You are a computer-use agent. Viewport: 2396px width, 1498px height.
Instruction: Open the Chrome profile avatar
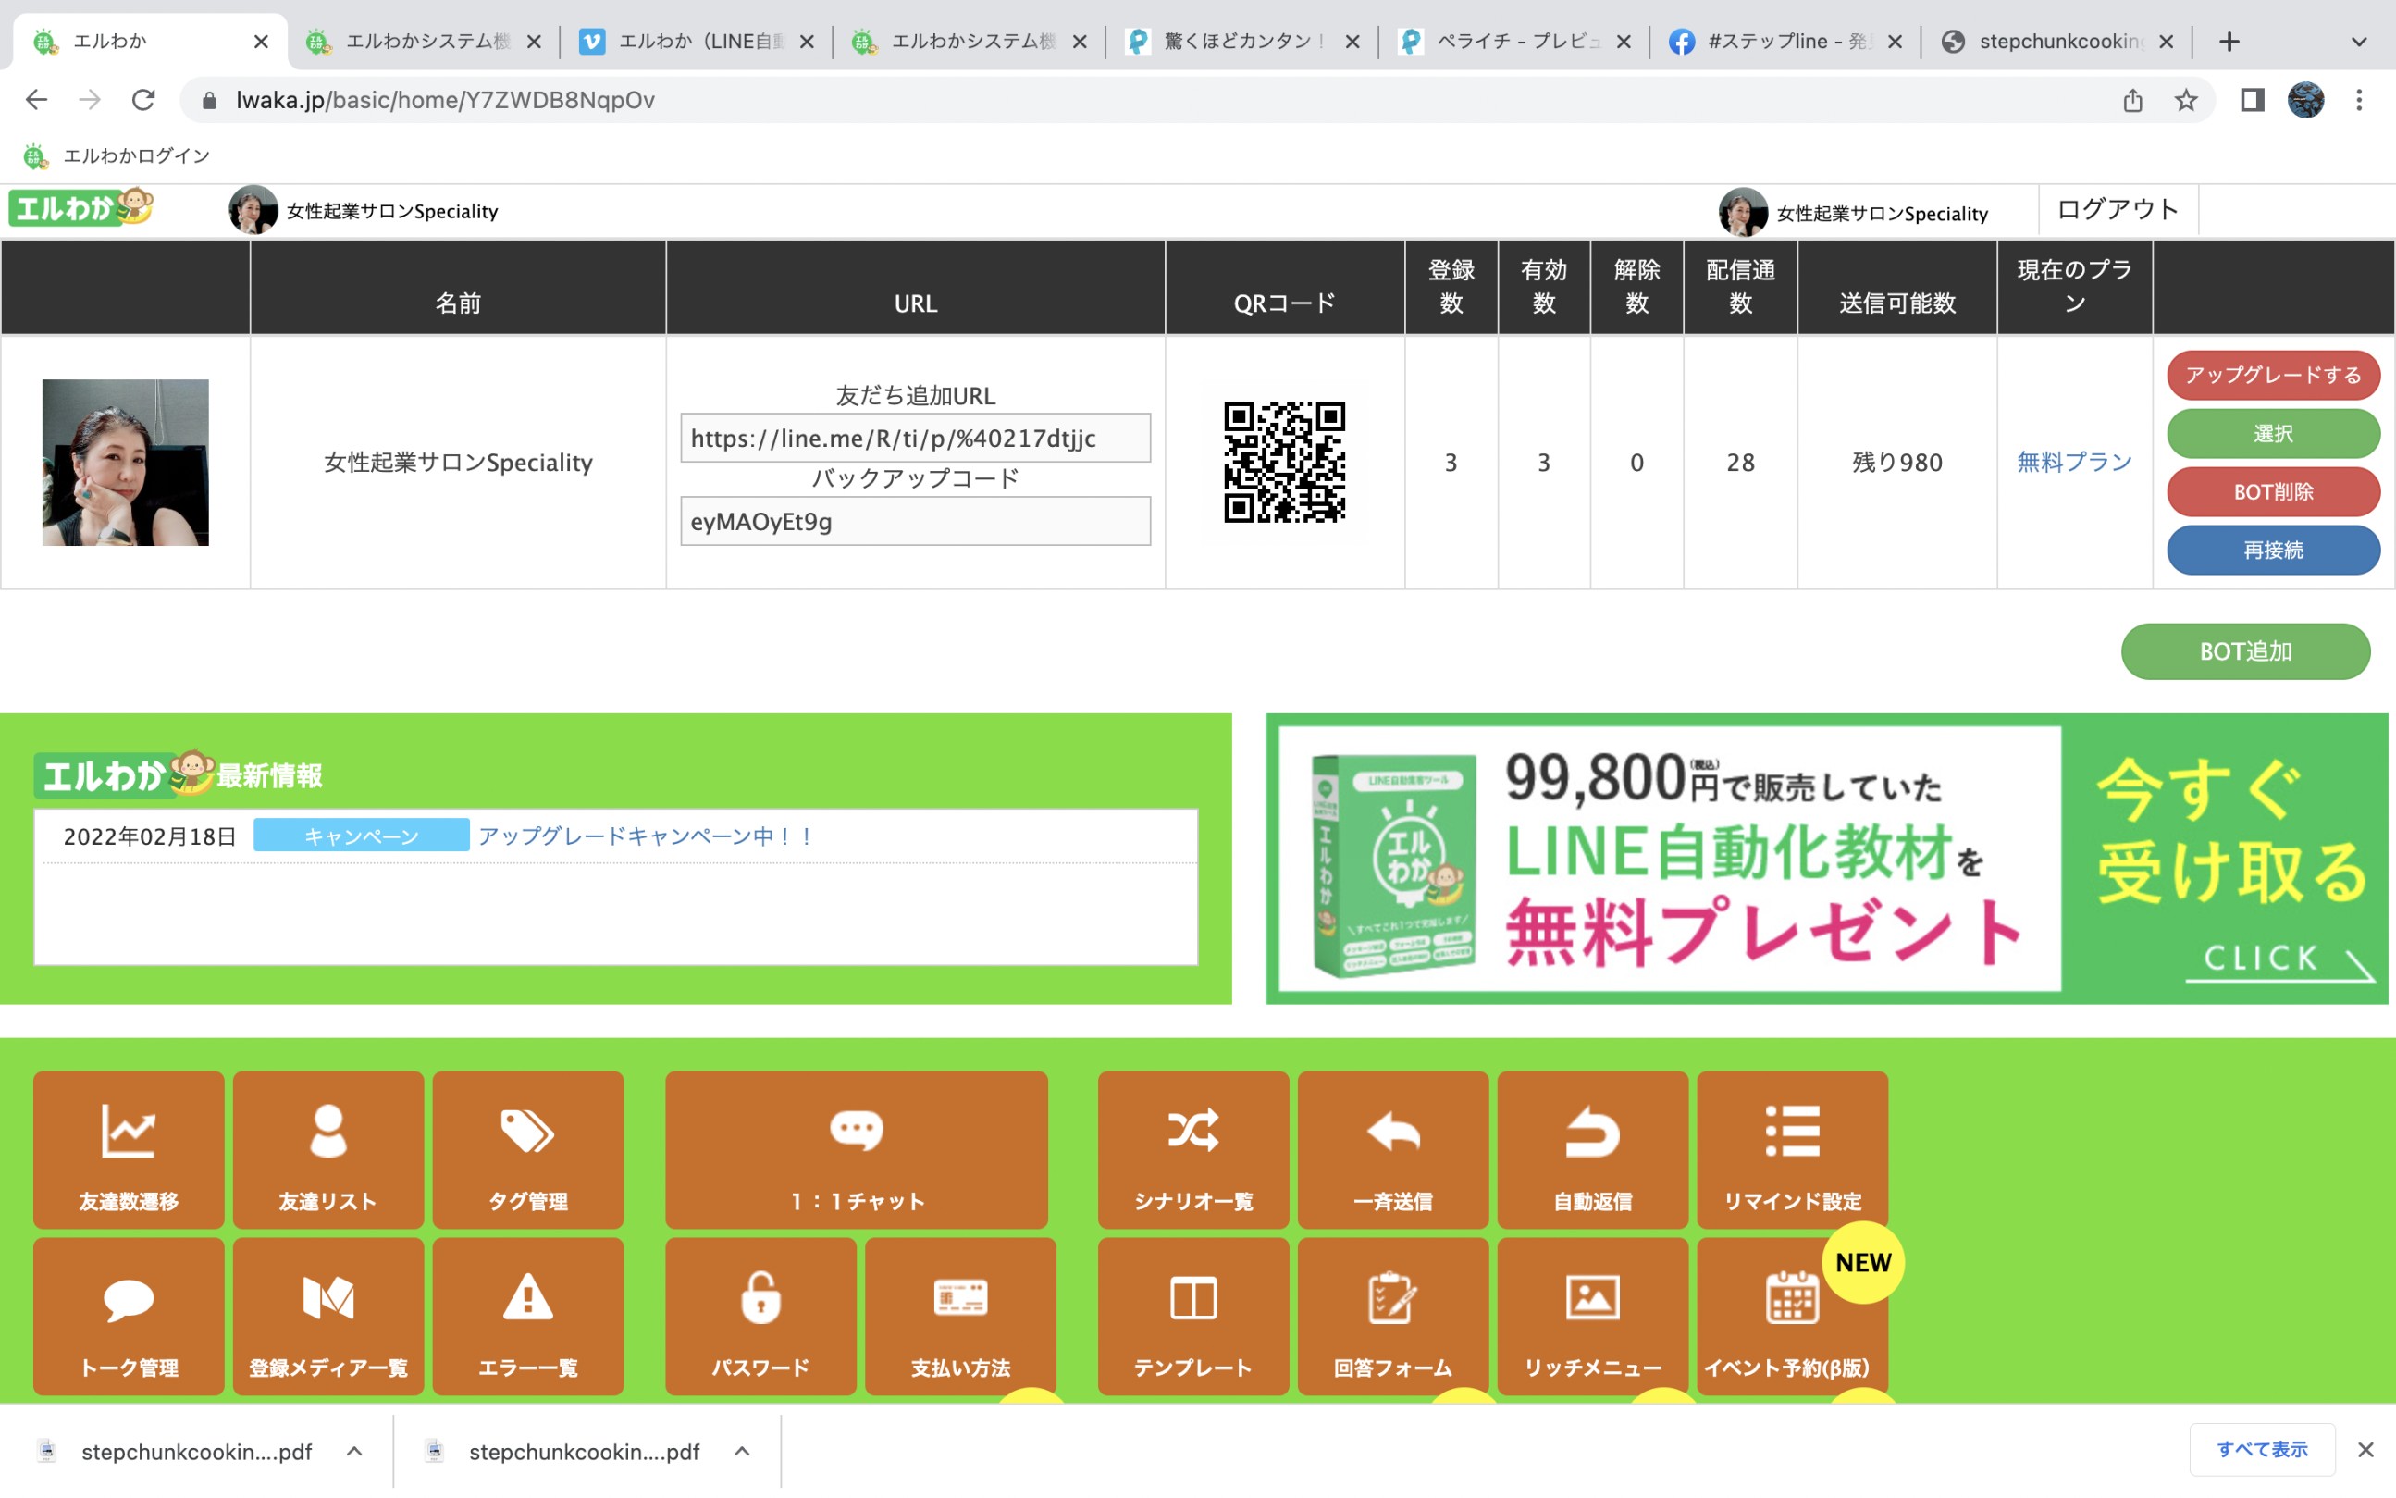[2306, 100]
